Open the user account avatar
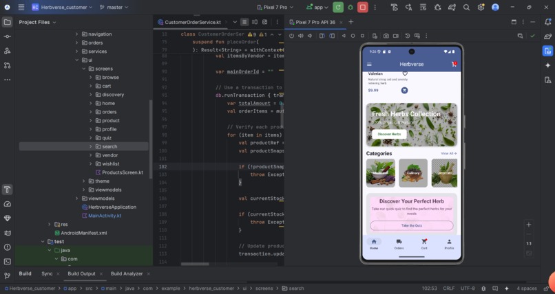The width and height of the screenshot is (555, 294). [x=495, y=7]
